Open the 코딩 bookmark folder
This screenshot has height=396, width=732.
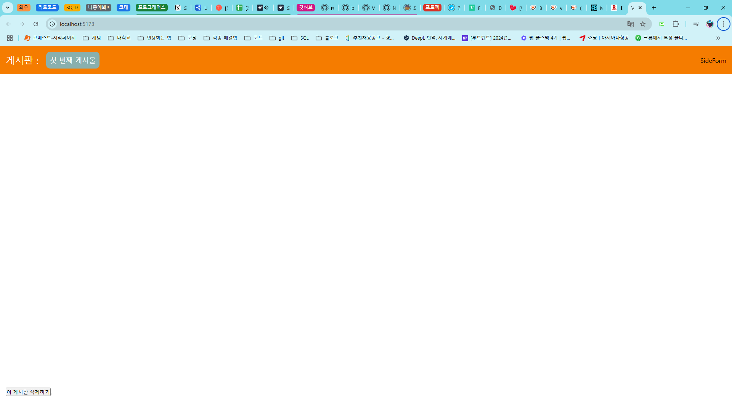(188, 38)
